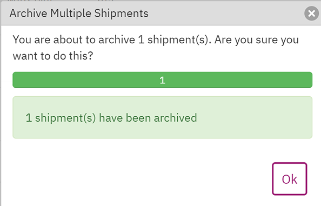Image resolution: width=321 pixels, height=206 pixels.
Task: Click the word 'Shipments' in the dialog title
Action: click(x=121, y=14)
